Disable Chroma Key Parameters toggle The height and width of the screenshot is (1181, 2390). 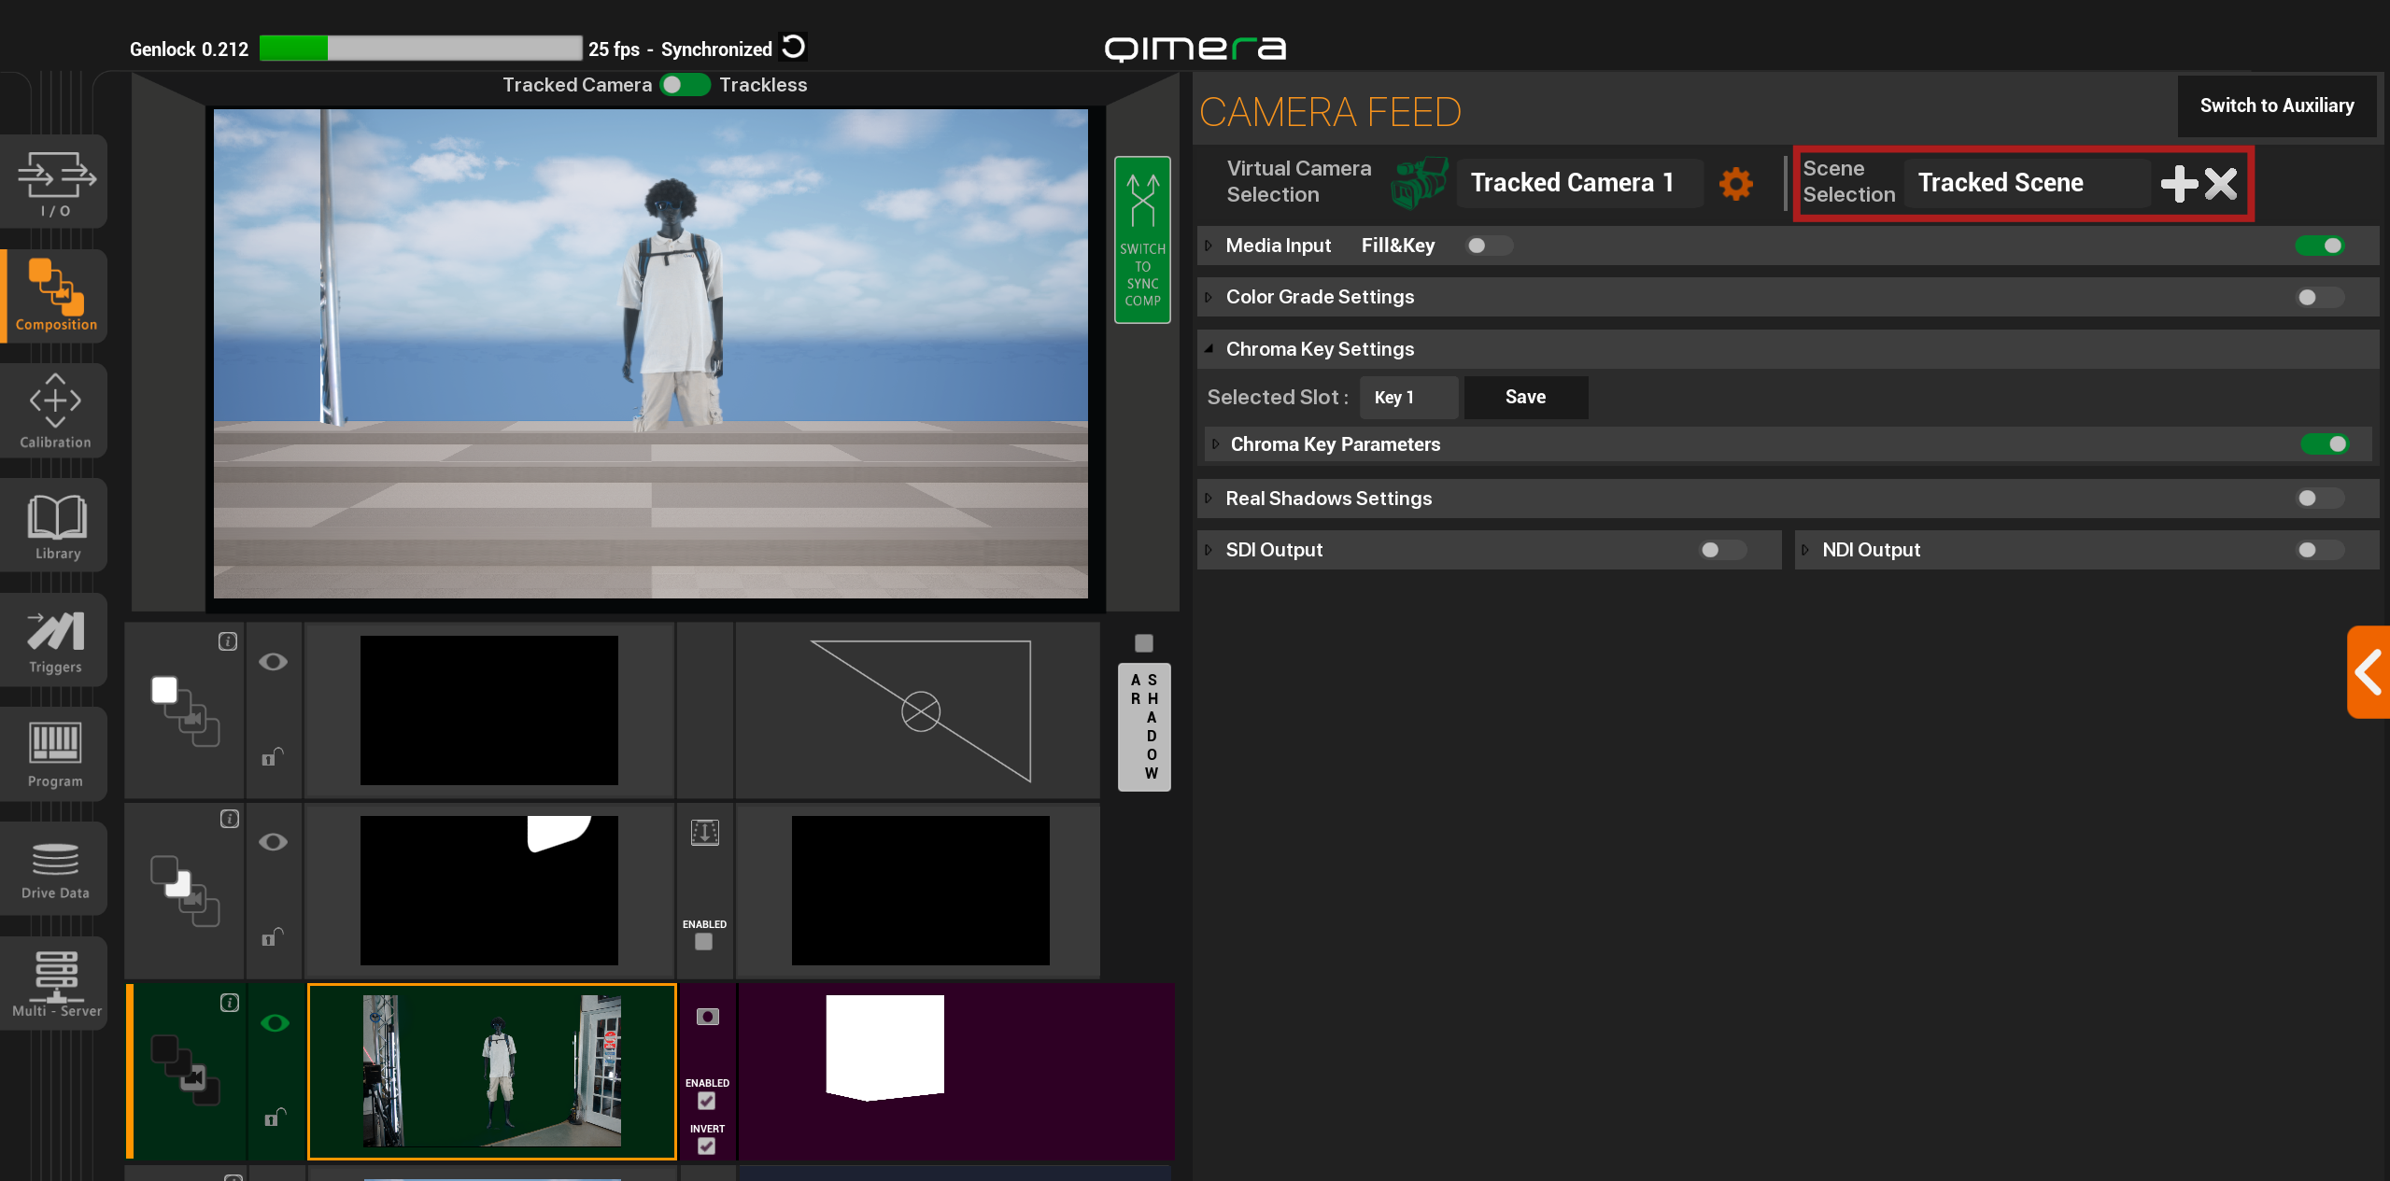[2325, 444]
